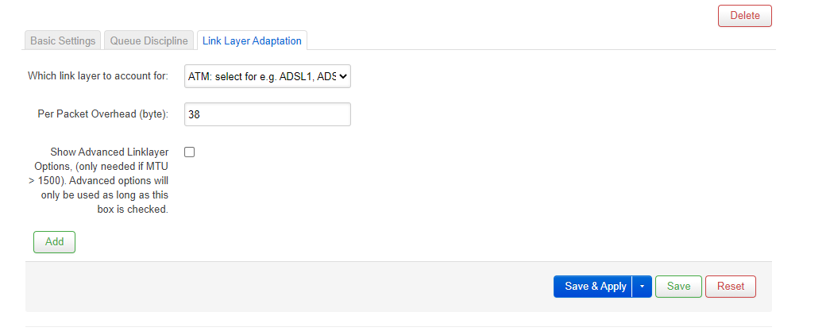Open the Queue Discipline tab
The height and width of the screenshot is (335, 830).
click(x=149, y=40)
